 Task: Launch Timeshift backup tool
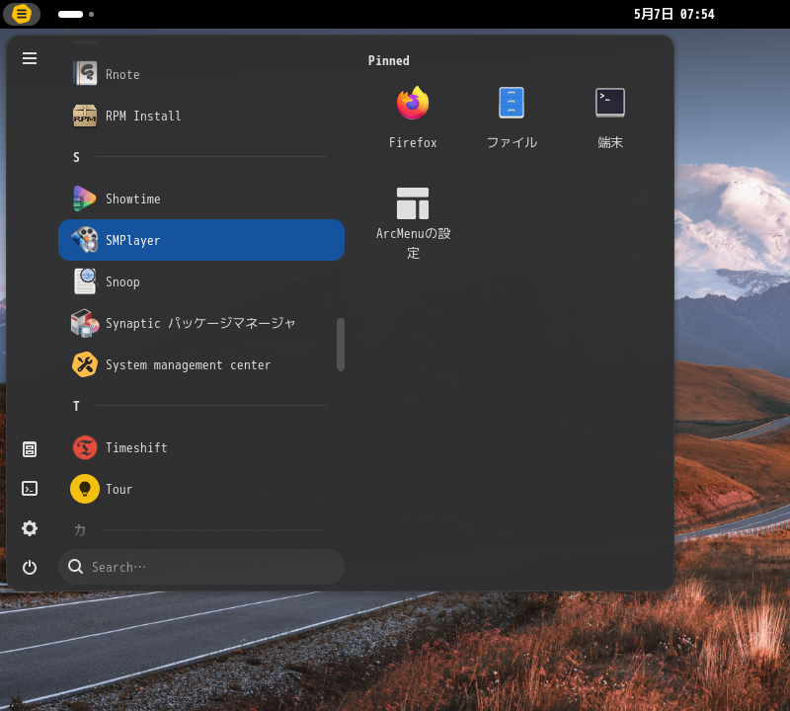click(201, 447)
